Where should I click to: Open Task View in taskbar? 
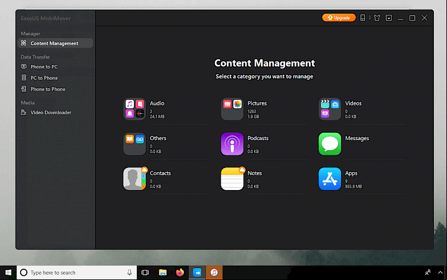coord(145,273)
